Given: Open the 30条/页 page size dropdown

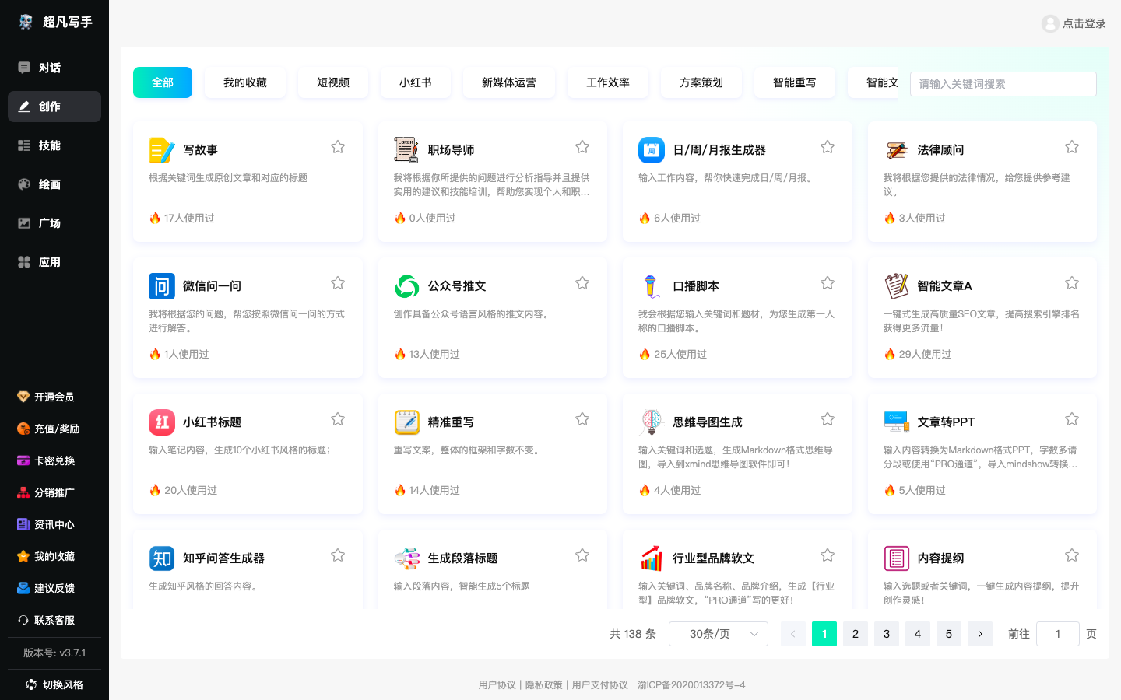Looking at the screenshot, I should (718, 634).
